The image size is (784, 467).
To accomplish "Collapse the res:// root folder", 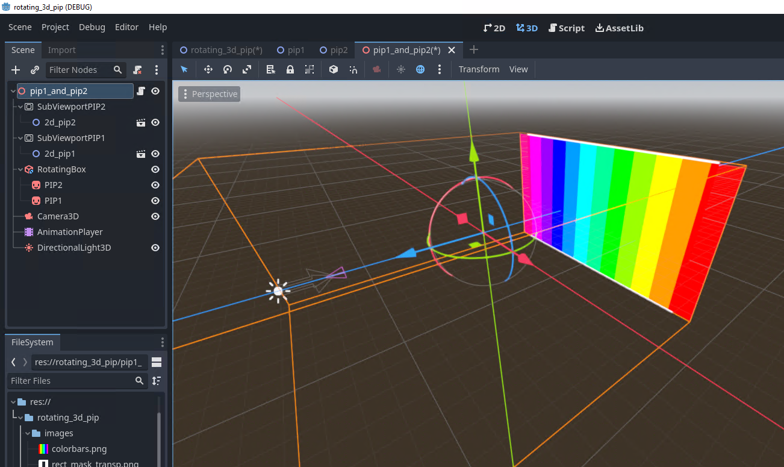I will tap(13, 402).
